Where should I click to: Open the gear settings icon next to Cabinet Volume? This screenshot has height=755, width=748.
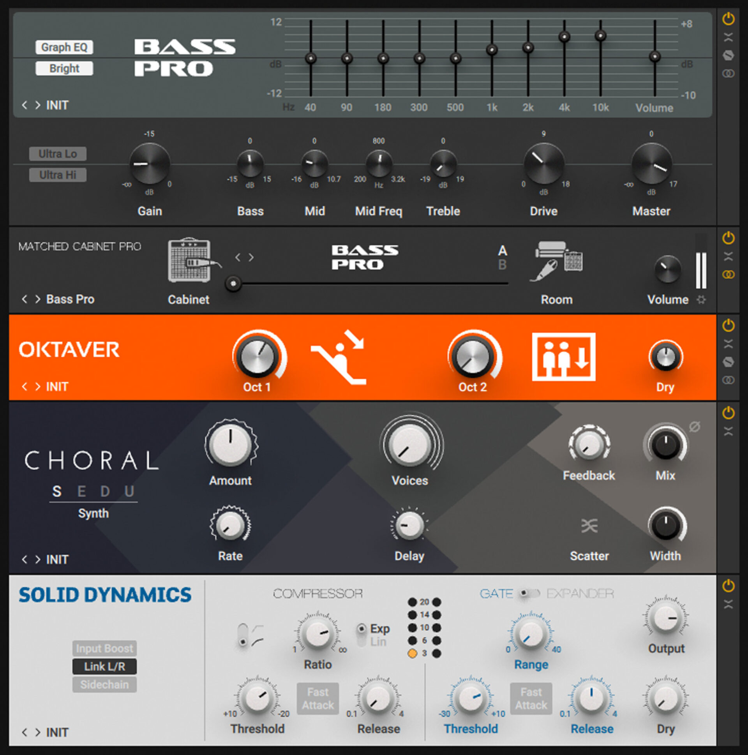(x=702, y=300)
